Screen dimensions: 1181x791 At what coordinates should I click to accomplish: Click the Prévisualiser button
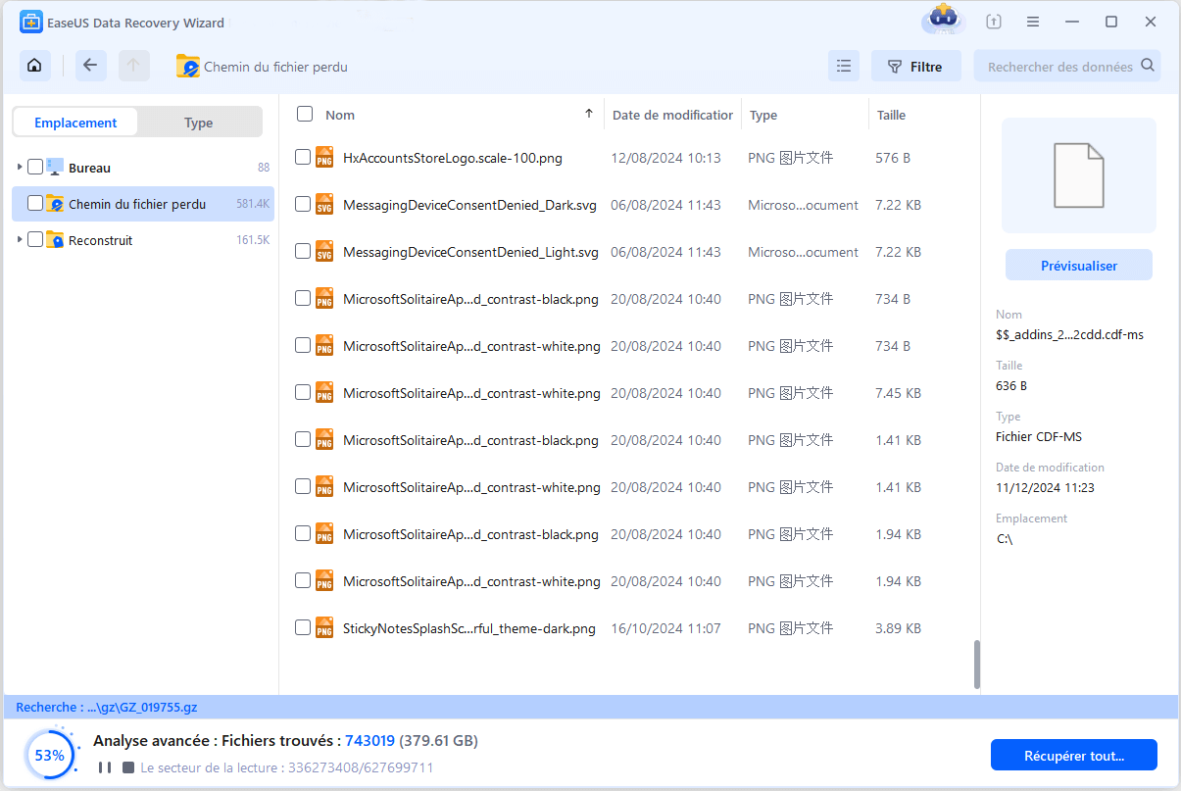click(x=1078, y=266)
